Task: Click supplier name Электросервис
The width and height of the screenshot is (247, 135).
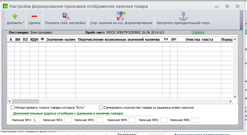Action: (x=41, y=32)
